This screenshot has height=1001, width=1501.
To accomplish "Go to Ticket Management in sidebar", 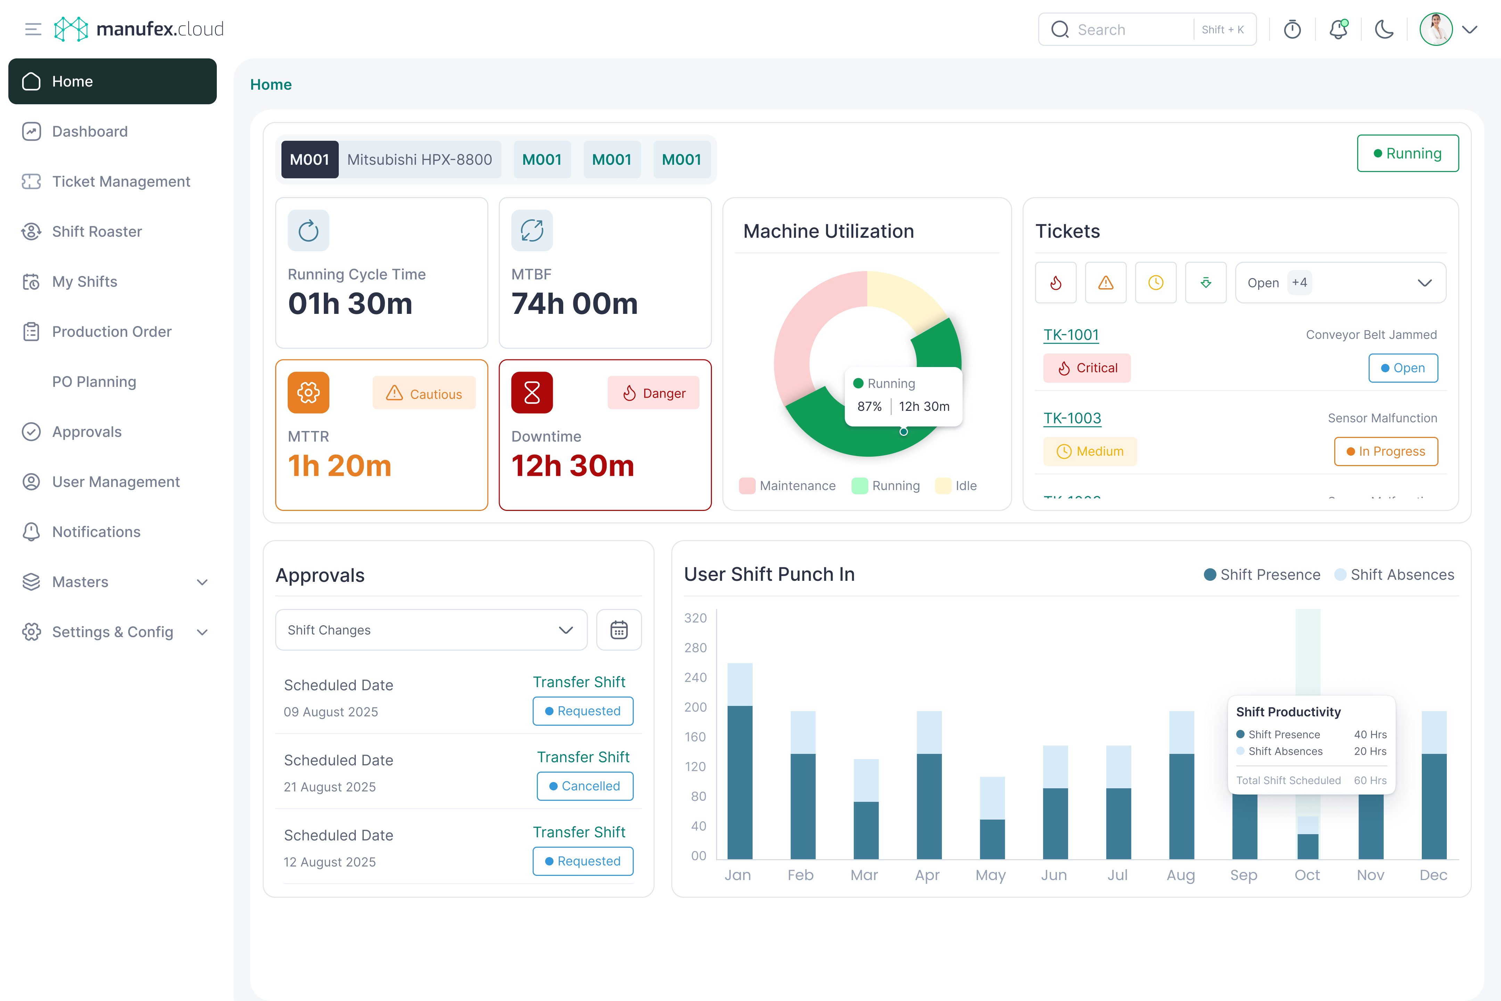I will point(121,181).
